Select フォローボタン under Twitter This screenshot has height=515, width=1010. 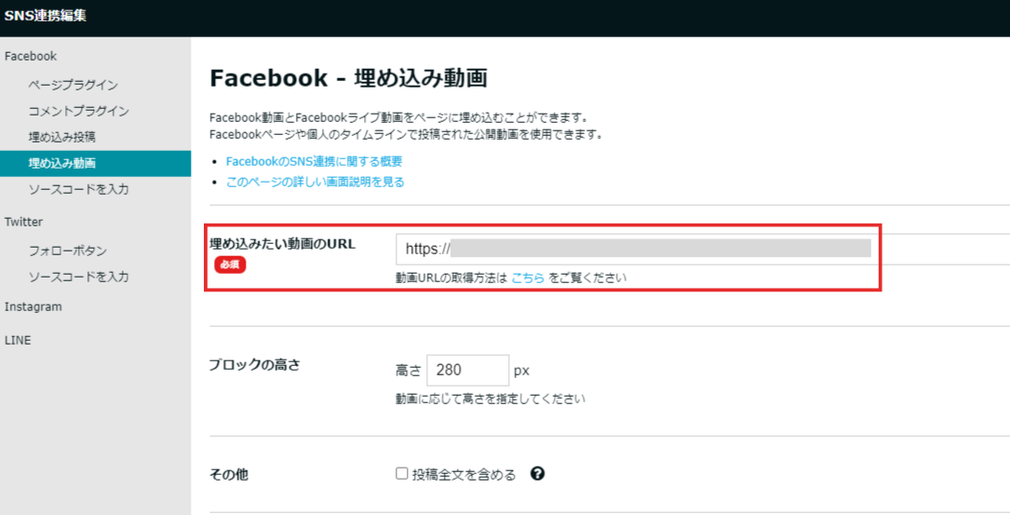pos(68,251)
